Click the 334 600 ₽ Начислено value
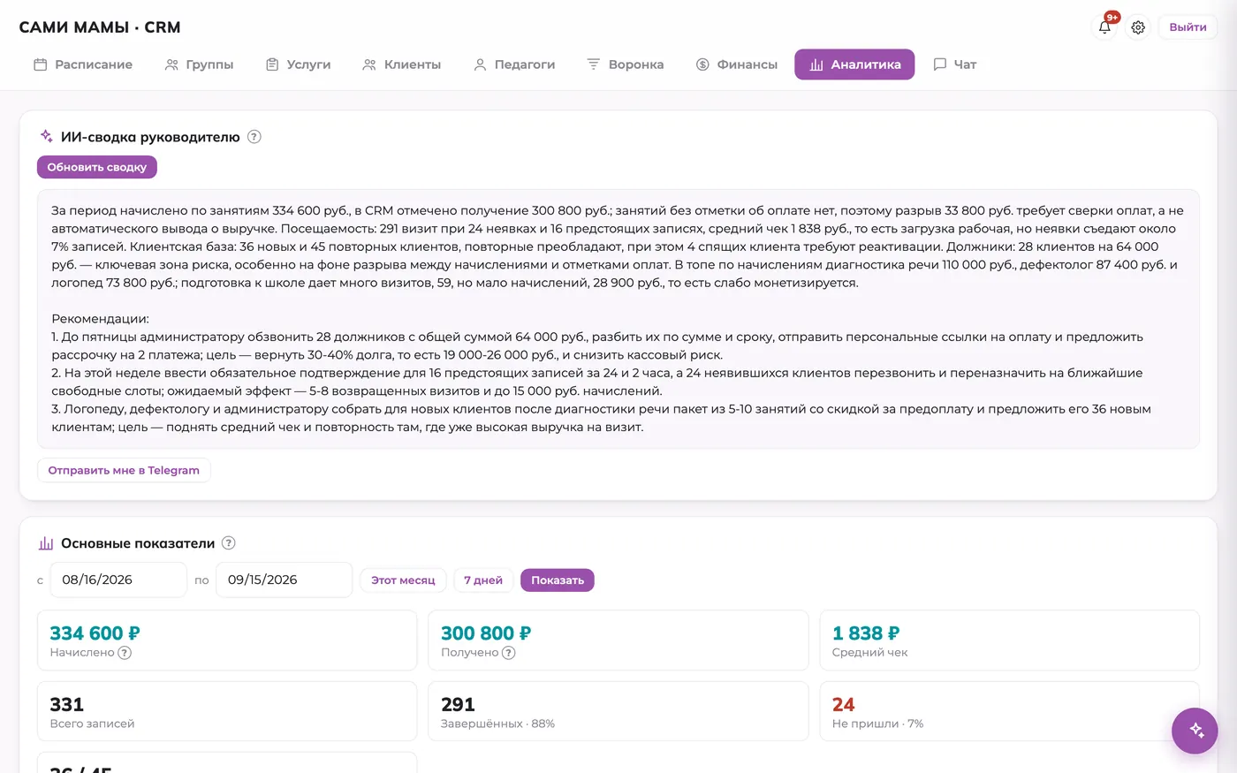Viewport: 1237px width, 773px height. coord(95,633)
